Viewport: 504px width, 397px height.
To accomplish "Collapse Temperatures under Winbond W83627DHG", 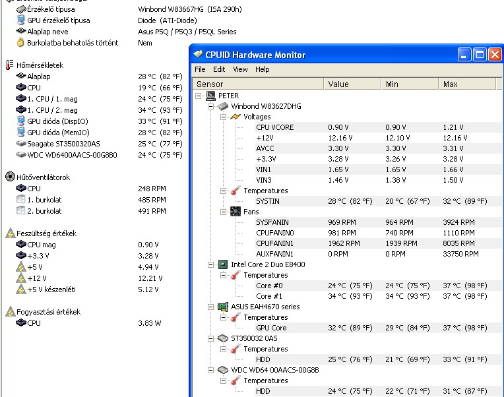I will [224, 191].
